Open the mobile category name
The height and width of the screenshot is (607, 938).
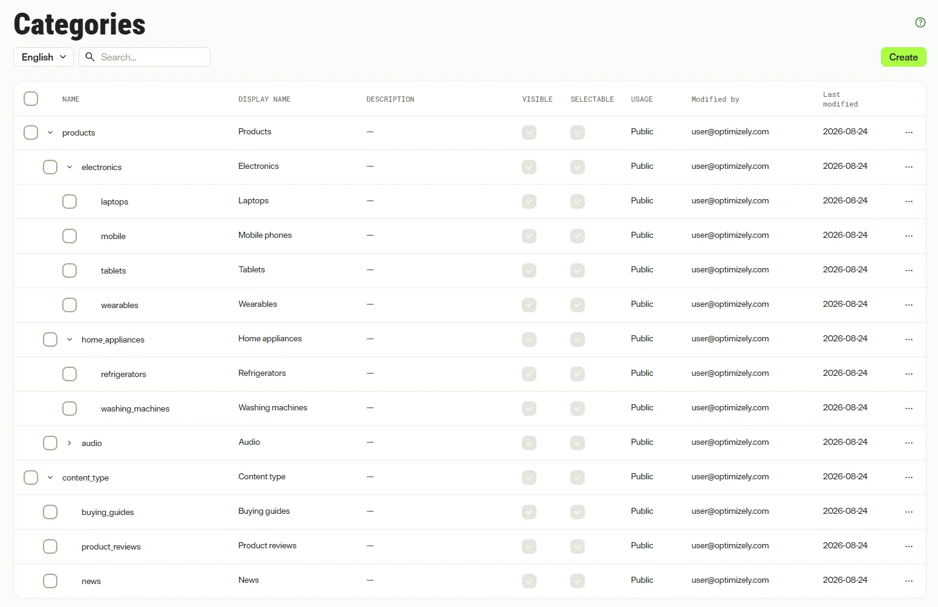[113, 236]
